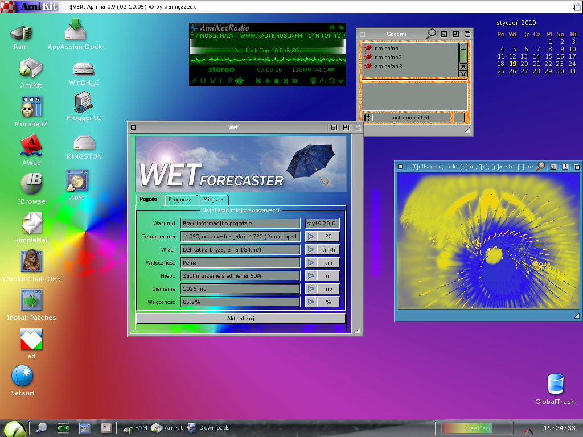Cycle the Widoczność unit km selector
The width and height of the screenshot is (583, 437).
click(x=322, y=262)
